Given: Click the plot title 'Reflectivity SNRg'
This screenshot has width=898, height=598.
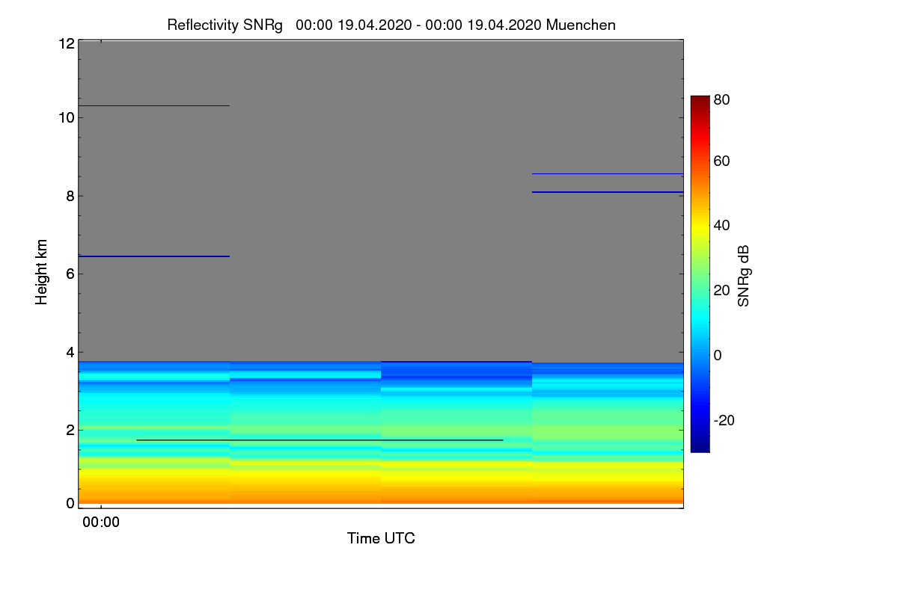Looking at the screenshot, I should [225, 25].
